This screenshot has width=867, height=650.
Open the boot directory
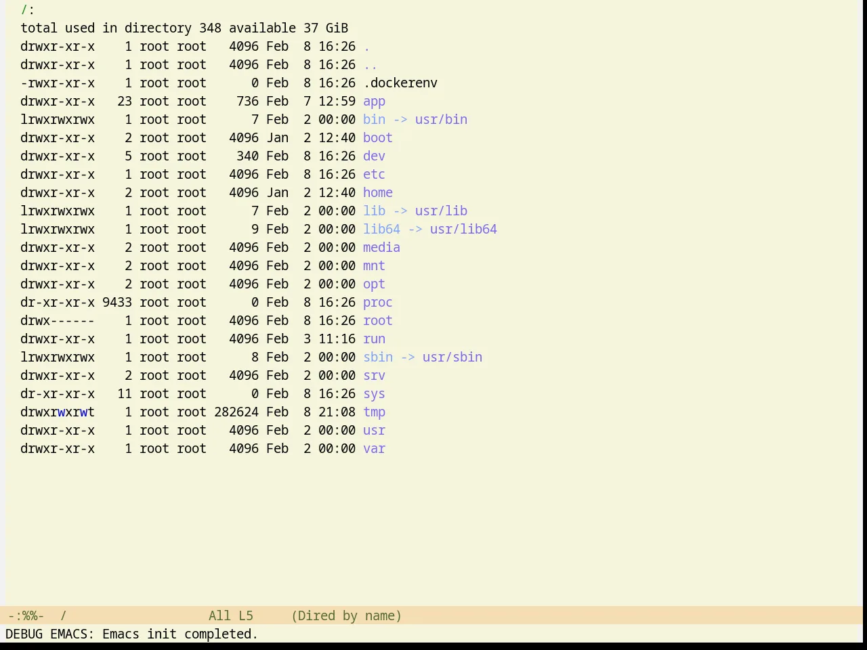tap(378, 138)
